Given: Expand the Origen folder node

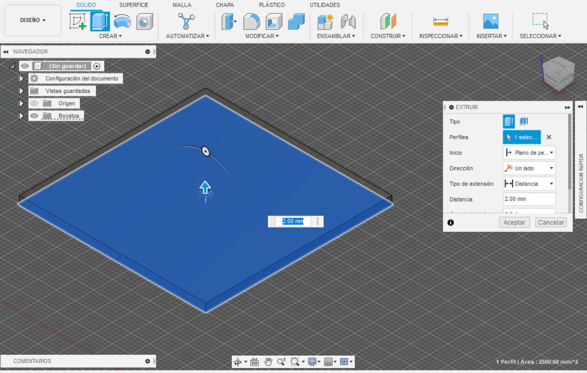Looking at the screenshot, I should [21, 103].
